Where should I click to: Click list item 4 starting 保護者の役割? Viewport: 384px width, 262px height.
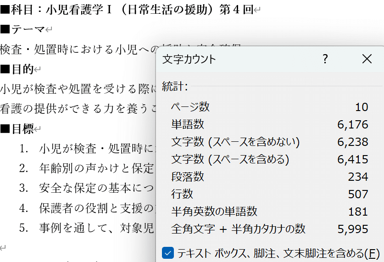coord(96,208)
